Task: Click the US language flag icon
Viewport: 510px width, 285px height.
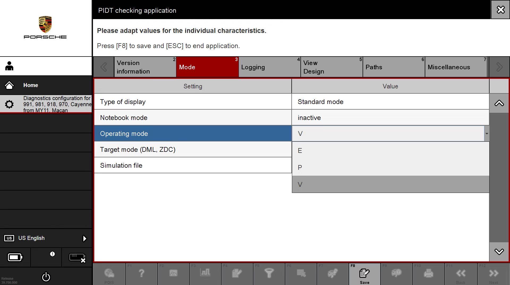Action: tap(9, 238)
